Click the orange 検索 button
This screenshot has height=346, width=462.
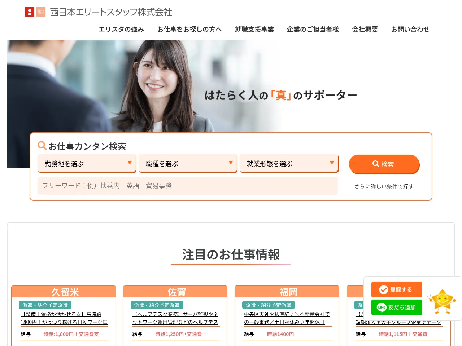pyautogui.click(x=384, y=164)
